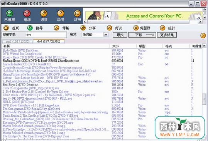Click the ad banner scroll-up arrow
208x141 pixels.
pos(205,9)
